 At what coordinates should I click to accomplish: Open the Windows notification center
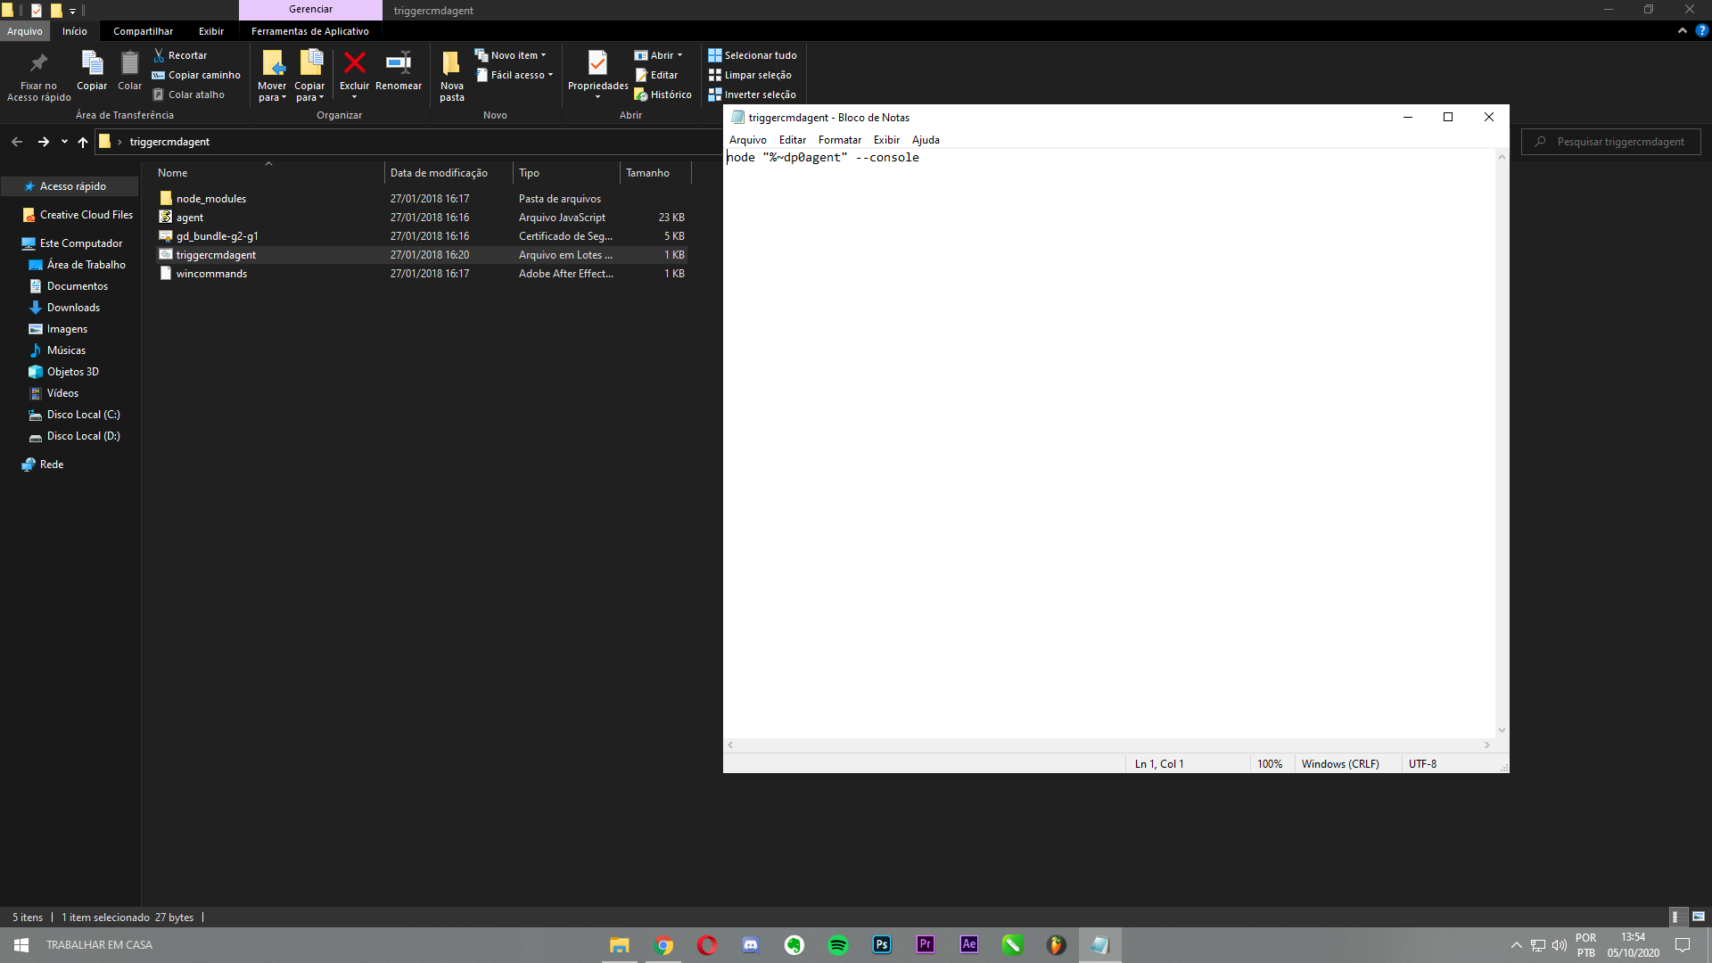tap(1683, 945)
